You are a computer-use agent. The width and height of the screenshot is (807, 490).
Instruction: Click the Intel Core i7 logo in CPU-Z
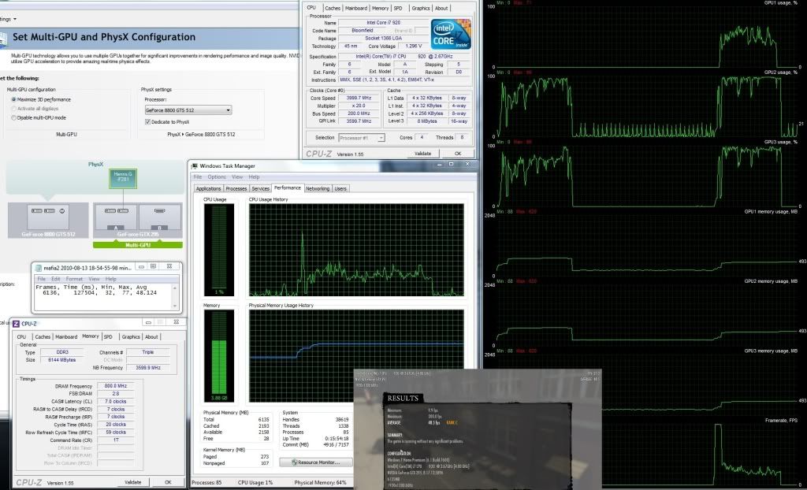[x=451, y=34]
